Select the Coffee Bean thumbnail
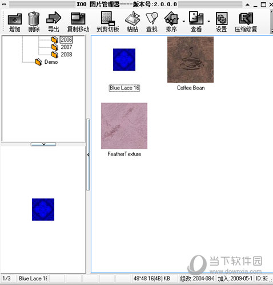The image size is (273, 285). [190, 60]
